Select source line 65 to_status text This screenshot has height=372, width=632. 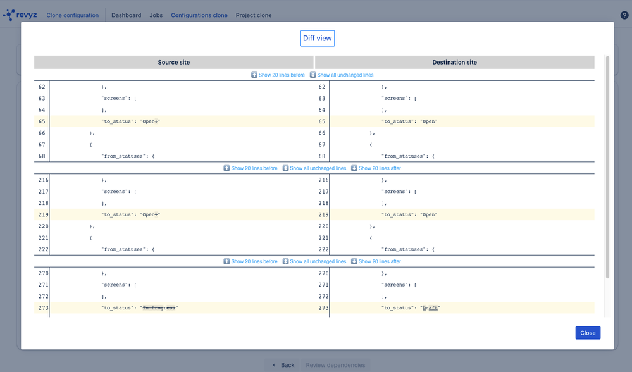[x=131, y=121]
